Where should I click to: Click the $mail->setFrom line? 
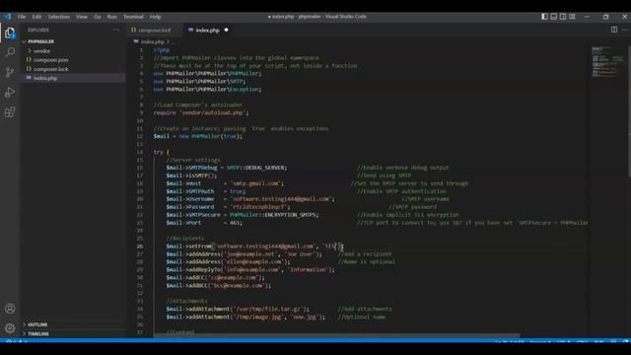coord(254,247)
